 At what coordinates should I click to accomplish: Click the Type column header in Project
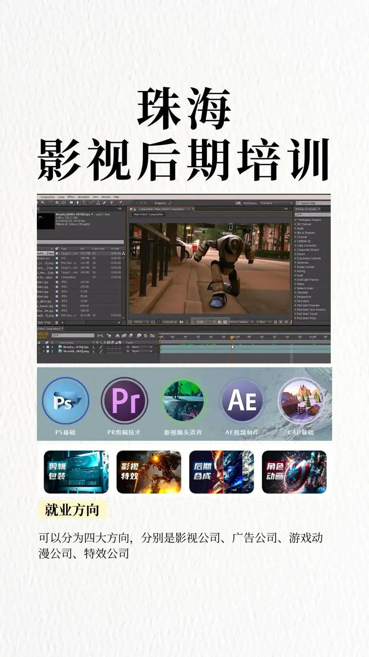point(64,249)
